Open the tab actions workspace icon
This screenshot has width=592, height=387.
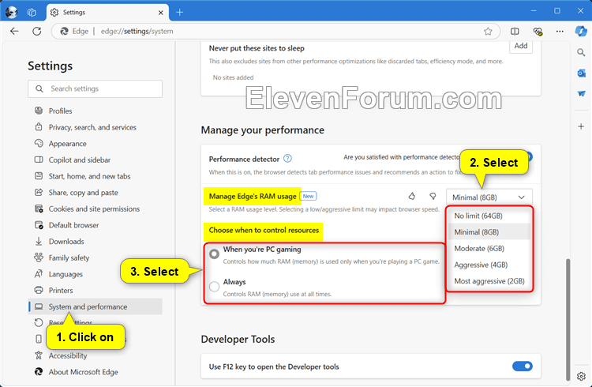32,13
